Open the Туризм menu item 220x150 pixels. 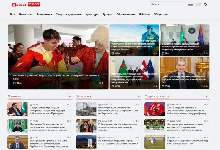point(108,14)
